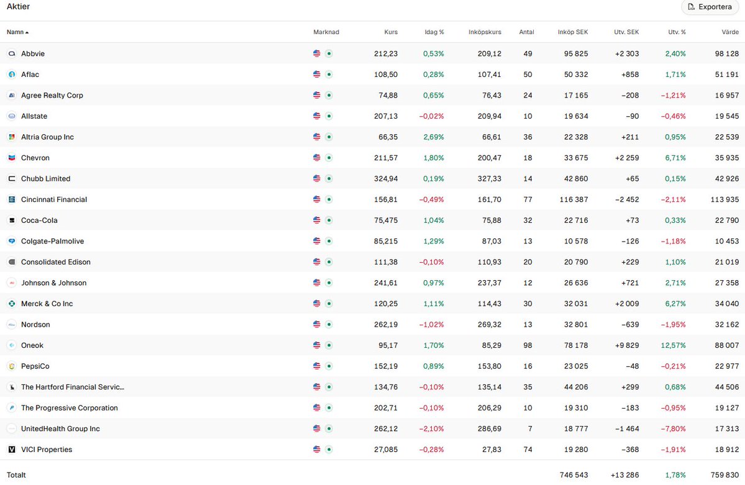This screenshot has width=745, height=485.
Task: Sort by Utv. SEK column header
Action: point(626,32)
